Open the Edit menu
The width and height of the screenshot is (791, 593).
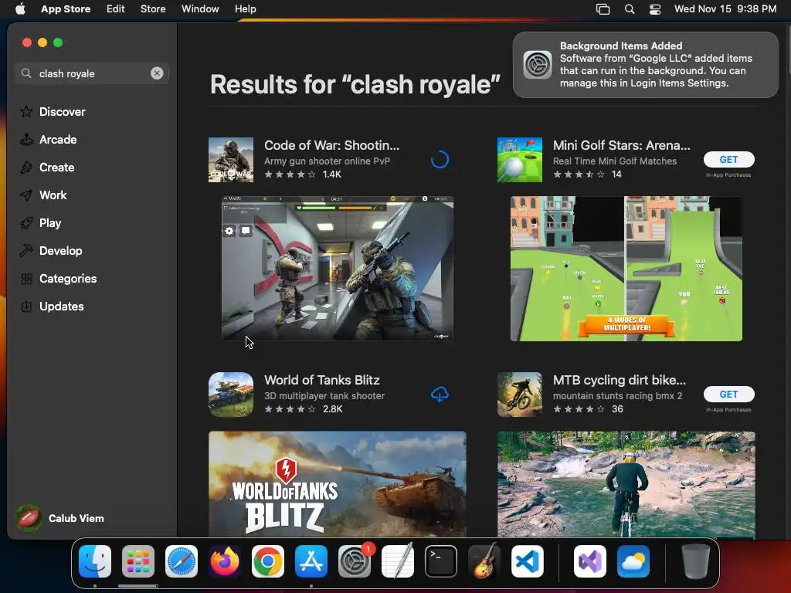click(x=116, y=8)
